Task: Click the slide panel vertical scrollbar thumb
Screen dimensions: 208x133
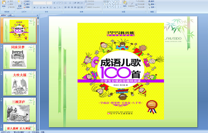Action: [x=38, y=22]
